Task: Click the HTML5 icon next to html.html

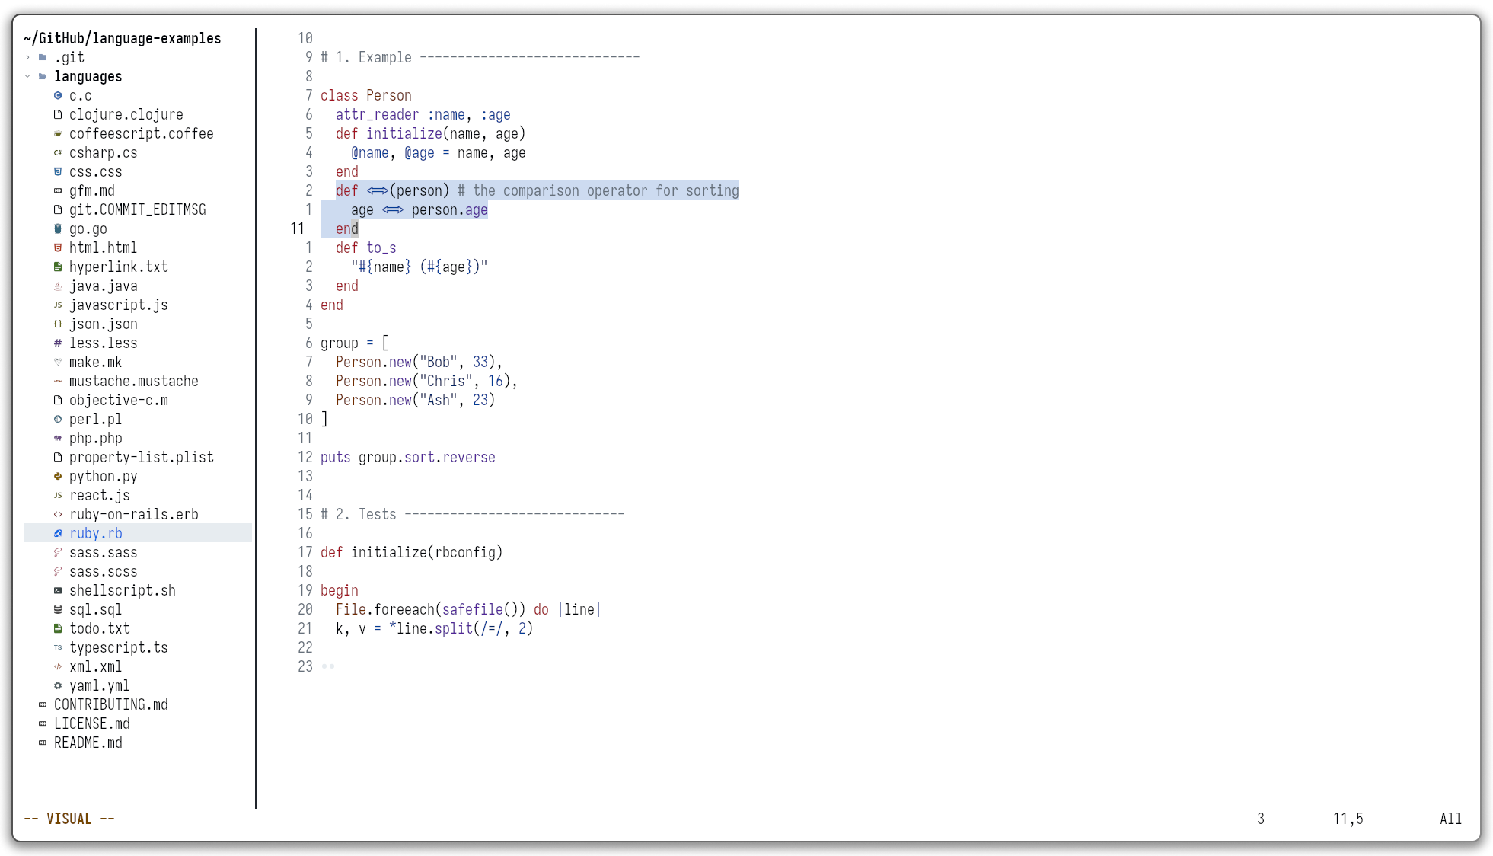Action: tap(58, 248)
